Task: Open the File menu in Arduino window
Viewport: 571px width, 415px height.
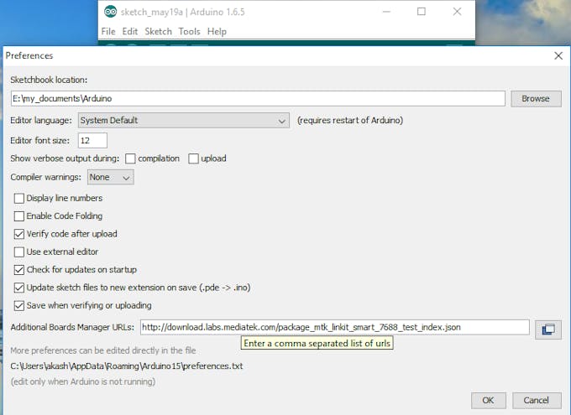Action: pos(108,32)
